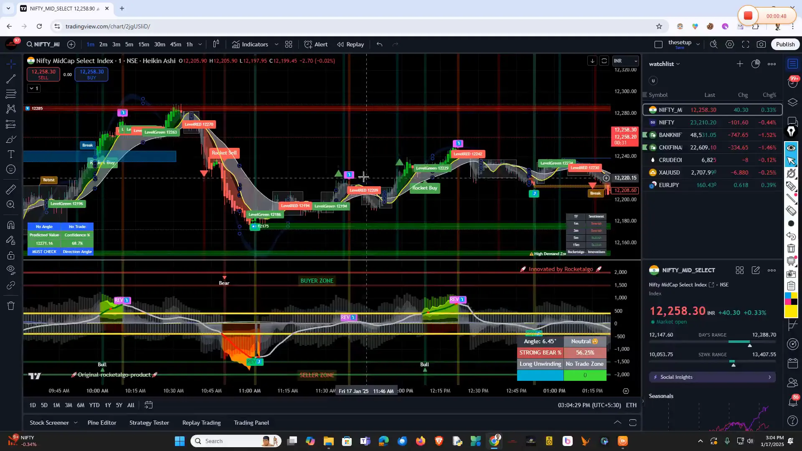Switch to the Pine Editor tab
This screenshot has height=451, width=802.
pos(102,423)
